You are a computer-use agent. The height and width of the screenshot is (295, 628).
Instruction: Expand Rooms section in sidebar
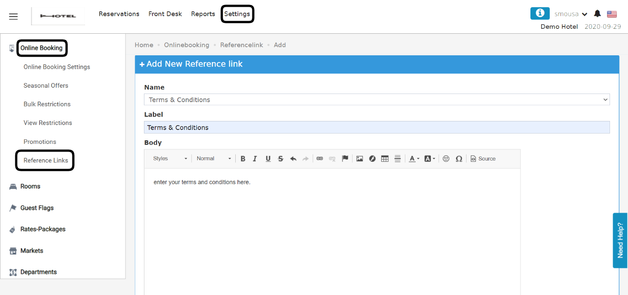pyautogui.click(x=30, y=186)
